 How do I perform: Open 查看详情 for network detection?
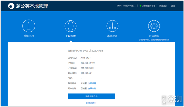pyautogui.click(x=92, y=88)
